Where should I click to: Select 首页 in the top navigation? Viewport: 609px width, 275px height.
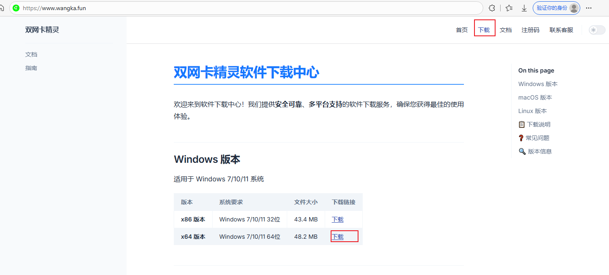(x=461, y=30)
